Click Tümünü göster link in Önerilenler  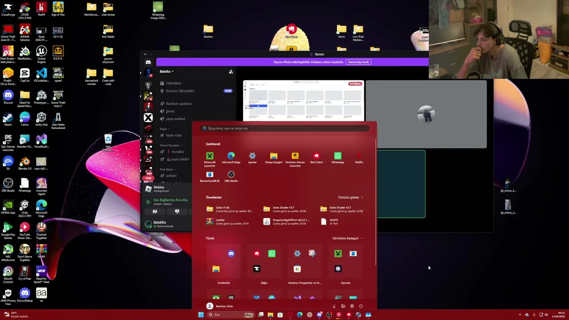point(350,197)
